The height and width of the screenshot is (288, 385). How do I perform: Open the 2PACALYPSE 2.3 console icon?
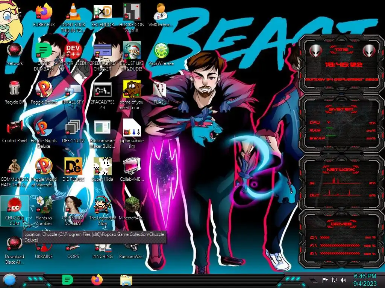click(x=103, y=96)
